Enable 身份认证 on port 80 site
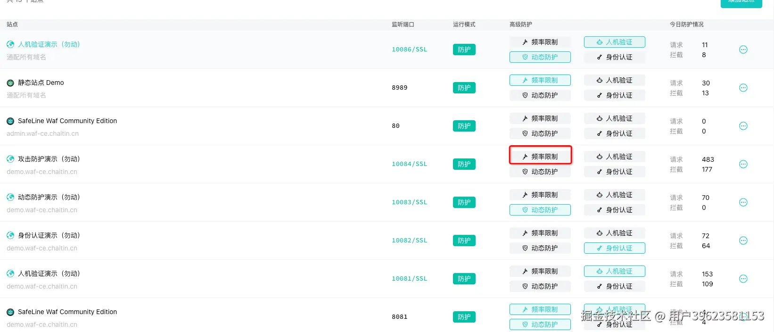This screenshot has width=774, height=332. click(615, 133)
